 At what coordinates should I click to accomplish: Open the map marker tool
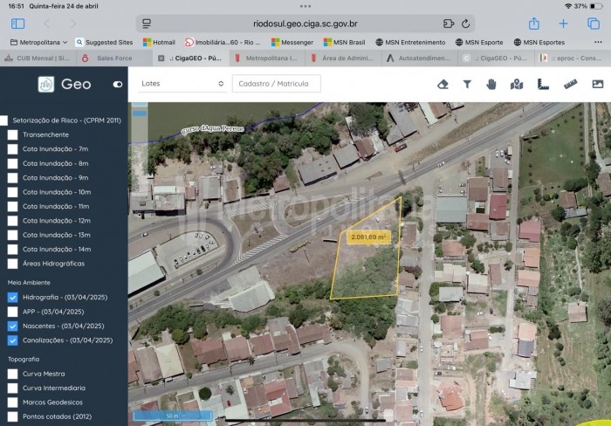(517, 84)
